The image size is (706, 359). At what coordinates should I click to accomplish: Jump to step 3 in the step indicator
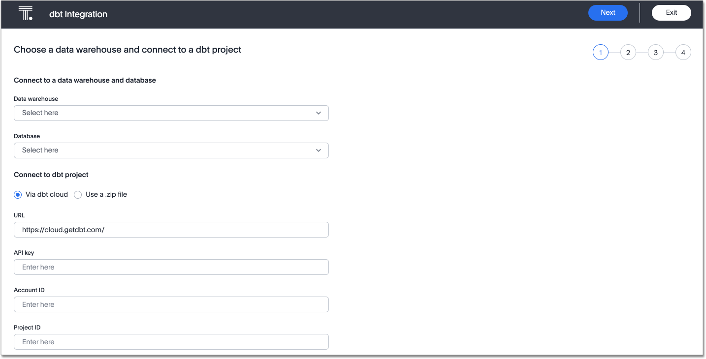[x=655, y=52]
